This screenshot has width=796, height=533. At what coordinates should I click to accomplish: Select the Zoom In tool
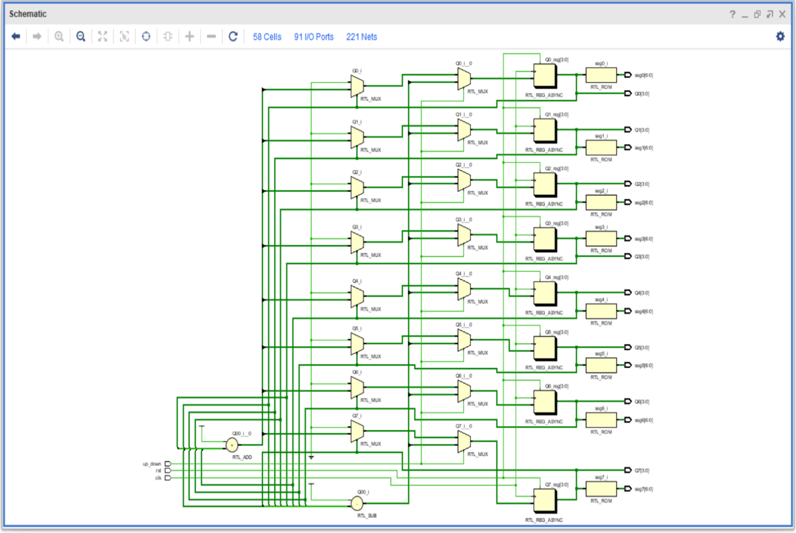[x=58, y=37]
